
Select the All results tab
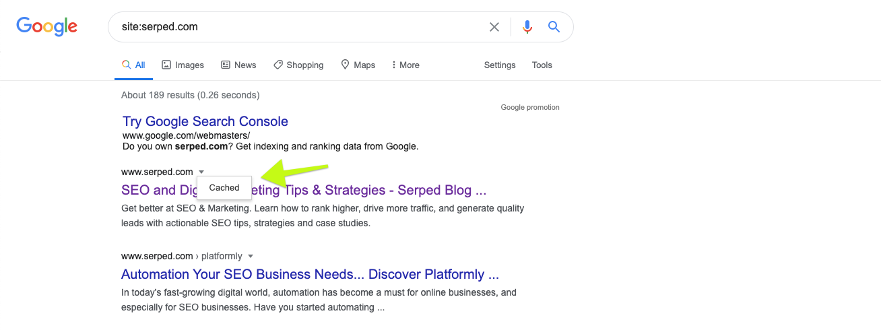133,65
